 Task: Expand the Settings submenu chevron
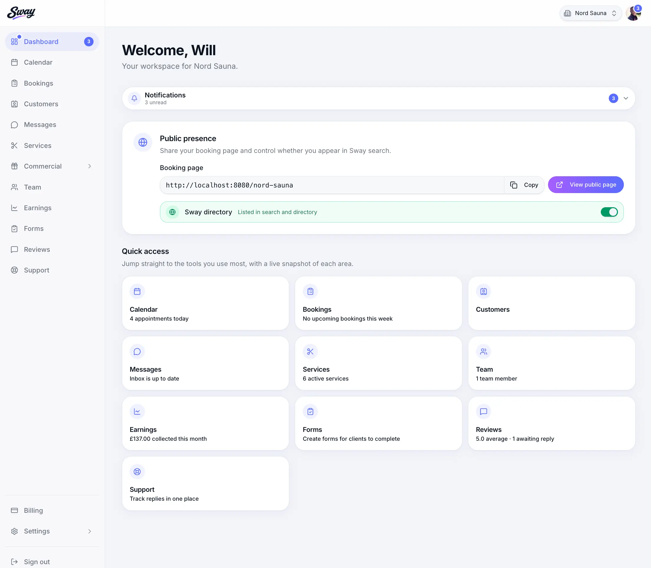coord(90,531)
